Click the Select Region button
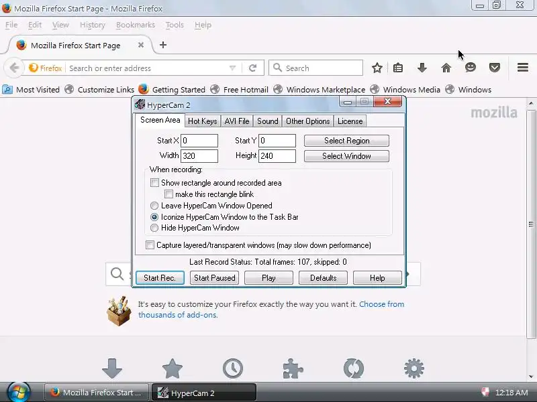Viewport: 537px width, 402px height. pos(346,141)
